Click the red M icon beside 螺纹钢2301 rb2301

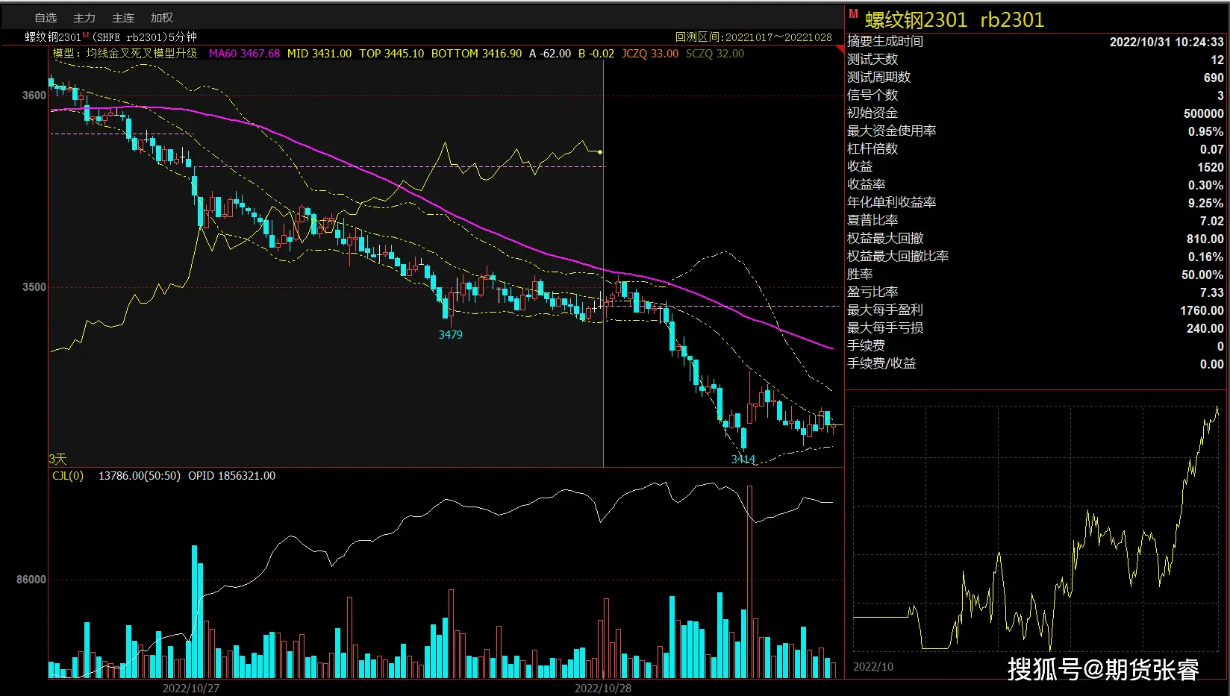click(853, 13)
